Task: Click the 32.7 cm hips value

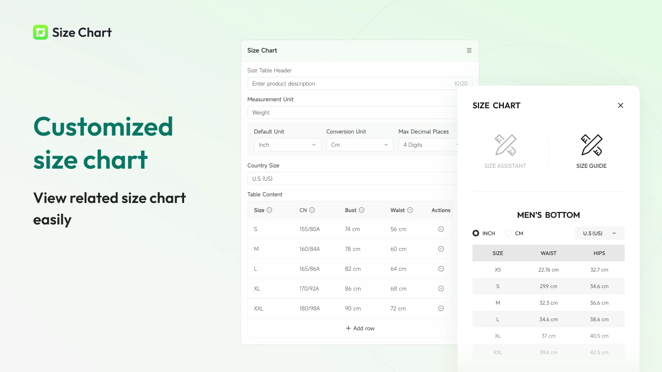Action: pyautogui.click(x=599, y=270)
